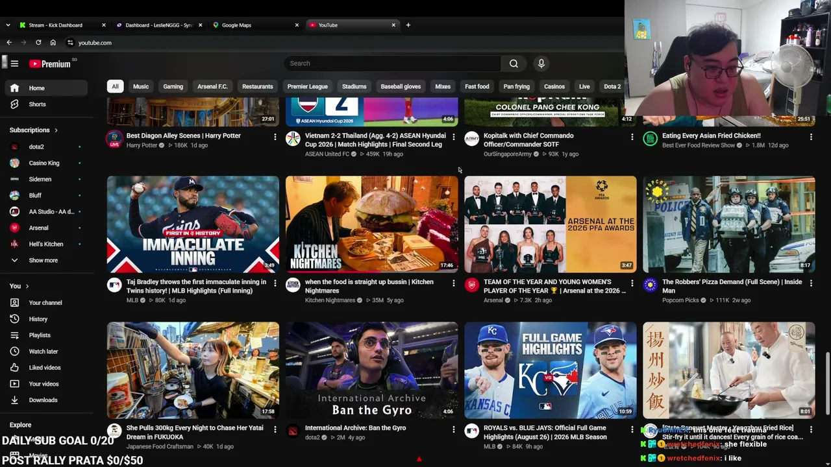This screenshot has height=467, width=831.
Task: Open Playlists from the sidebar
Action: (x=45, y=335)
